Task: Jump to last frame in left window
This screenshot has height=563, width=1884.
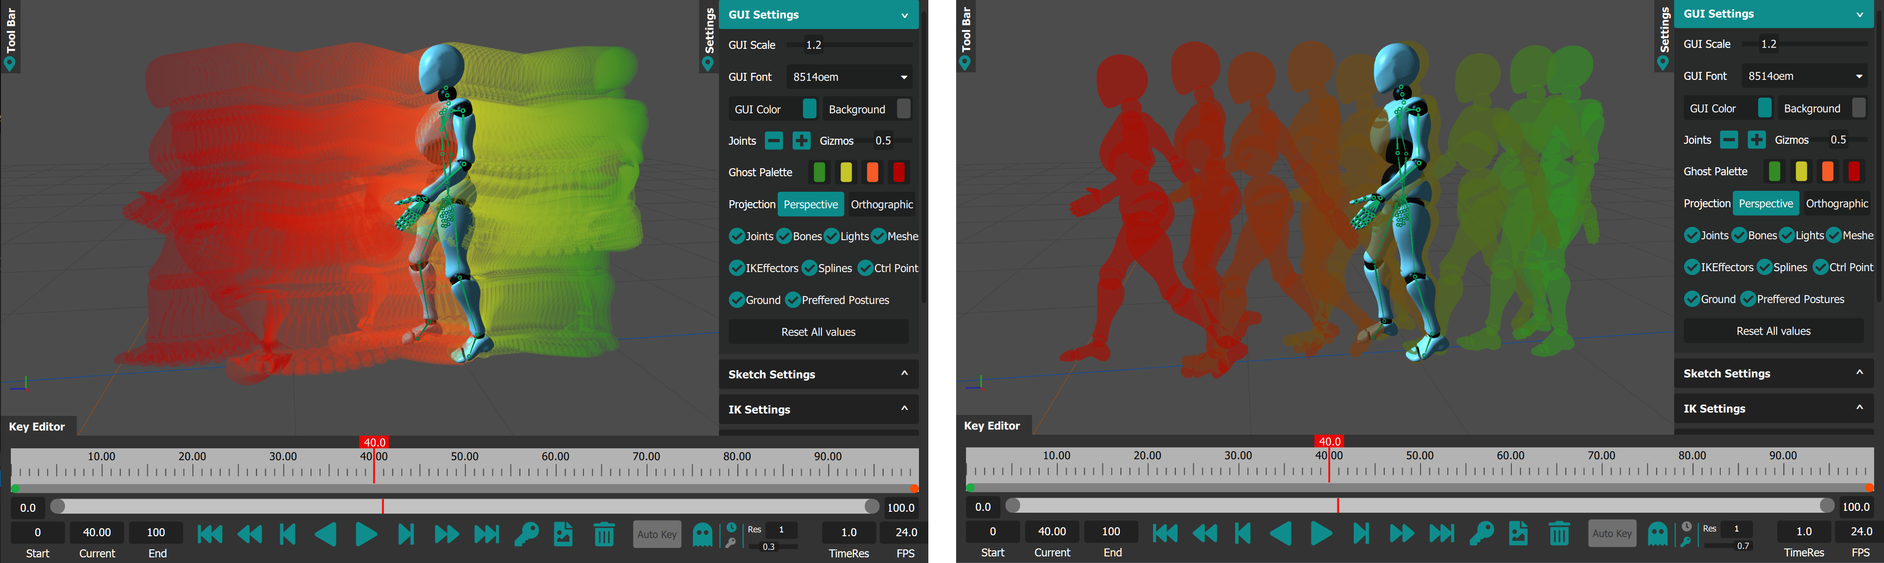Action: point(487,534)
